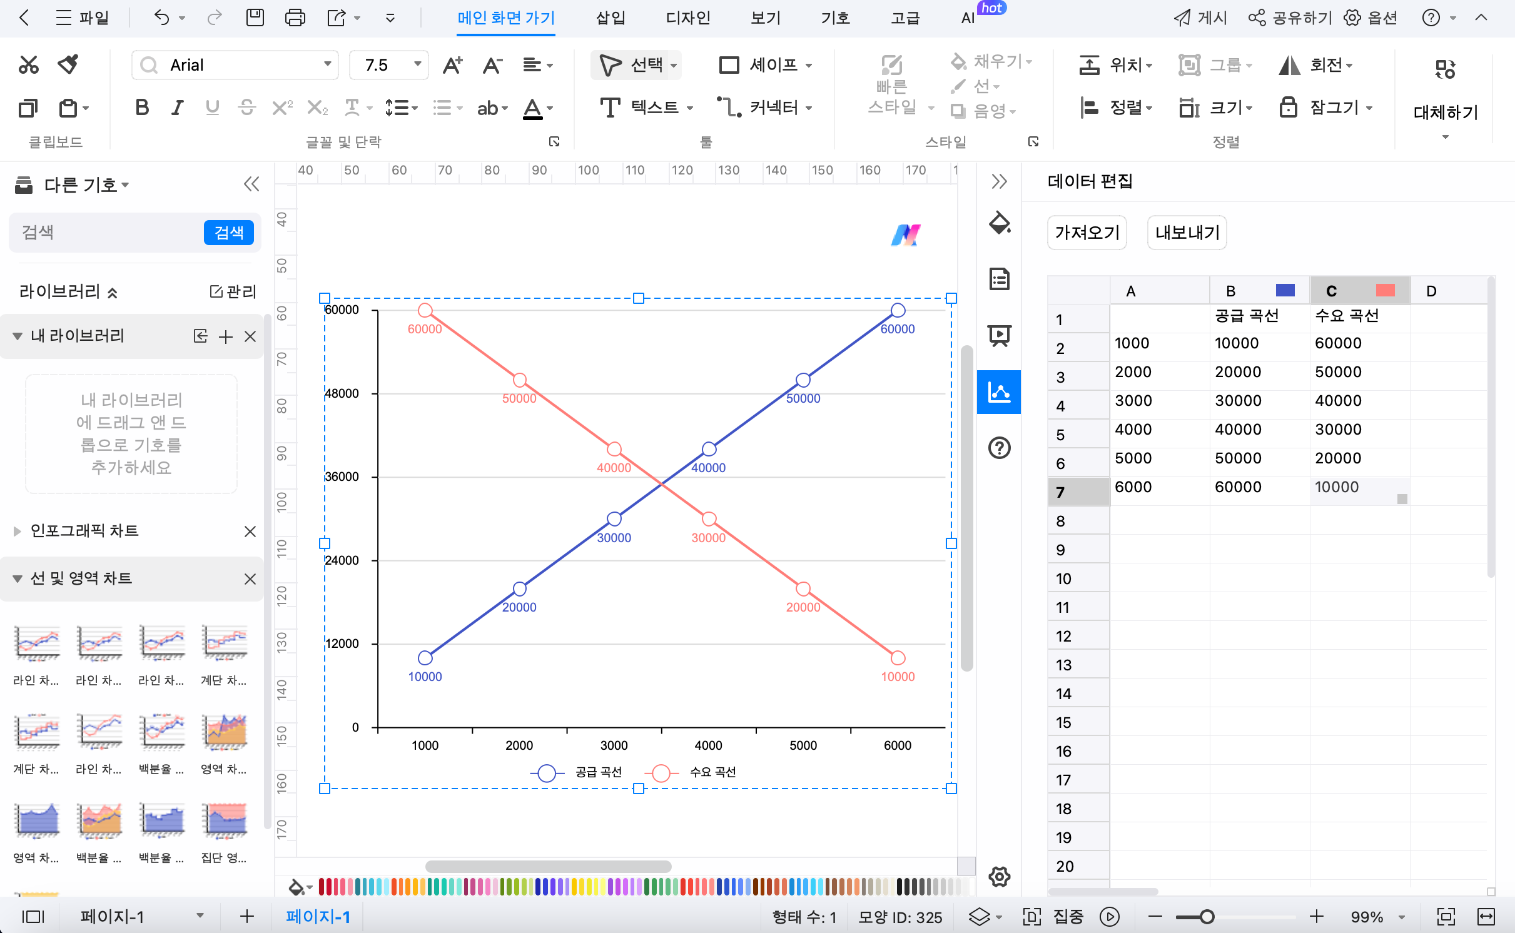Click the print icon

click(x=295, y=18)
